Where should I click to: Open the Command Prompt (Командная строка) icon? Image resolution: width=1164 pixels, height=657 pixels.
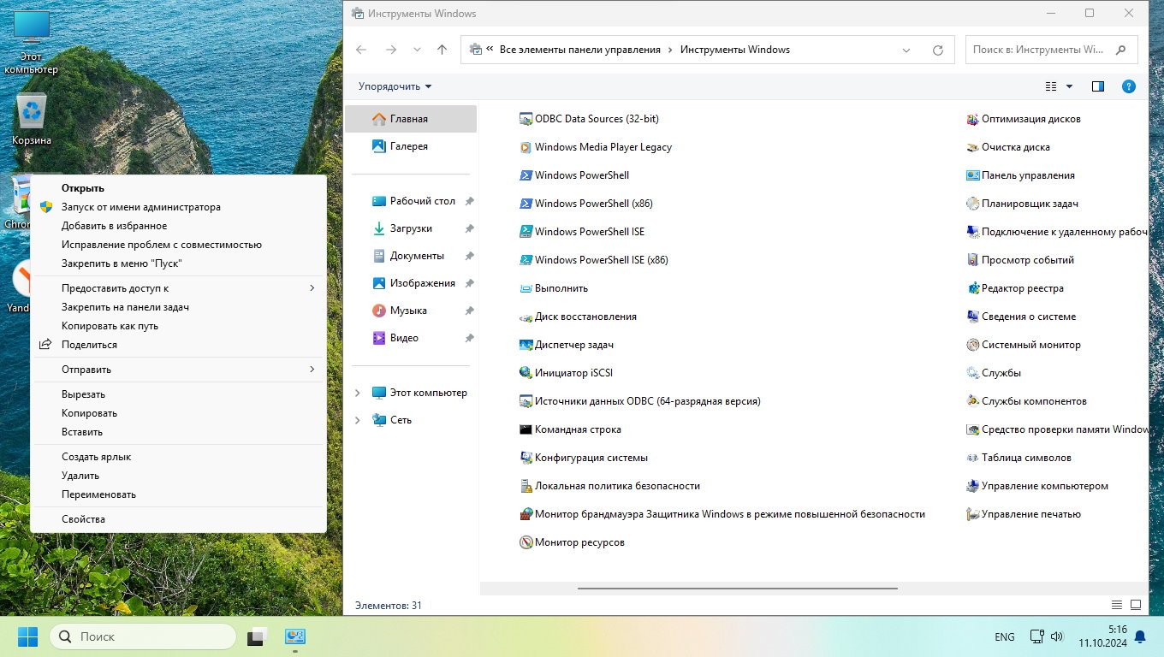[526, 429]
